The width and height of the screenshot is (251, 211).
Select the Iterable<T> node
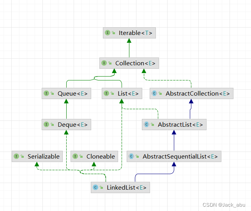129,33
